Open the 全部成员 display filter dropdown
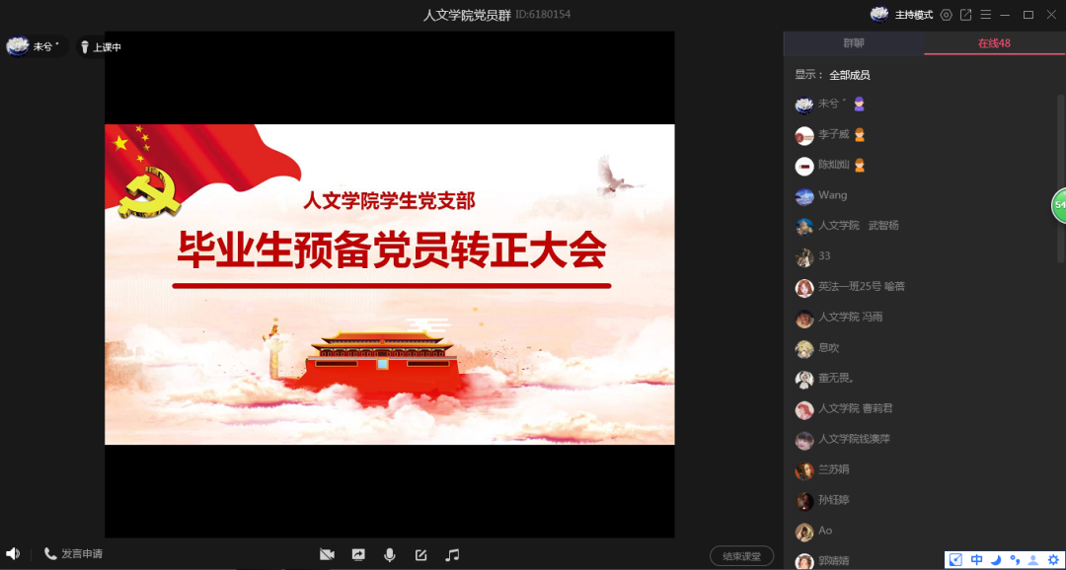This screenshot has width=1066, height=570. coord(849,75)
